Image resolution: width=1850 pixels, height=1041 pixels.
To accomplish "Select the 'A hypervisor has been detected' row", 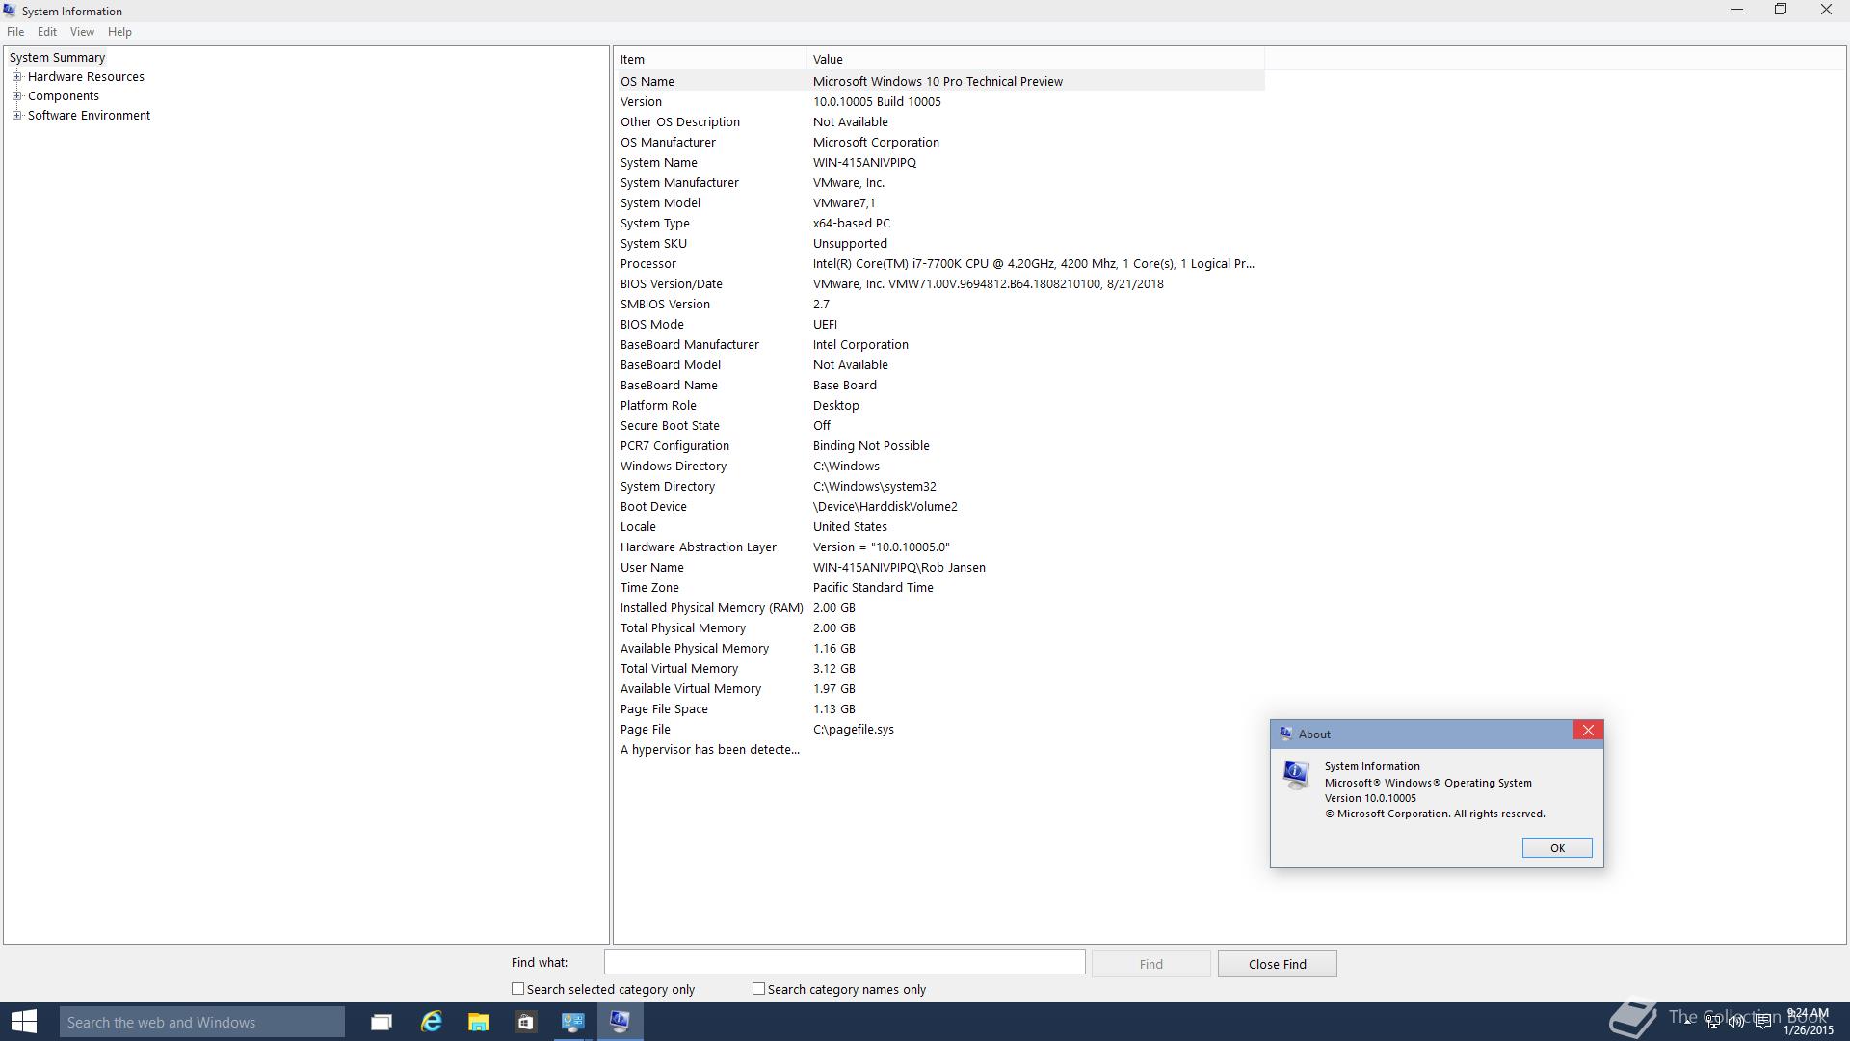I will pyautogui.click(x=939, y=749).
